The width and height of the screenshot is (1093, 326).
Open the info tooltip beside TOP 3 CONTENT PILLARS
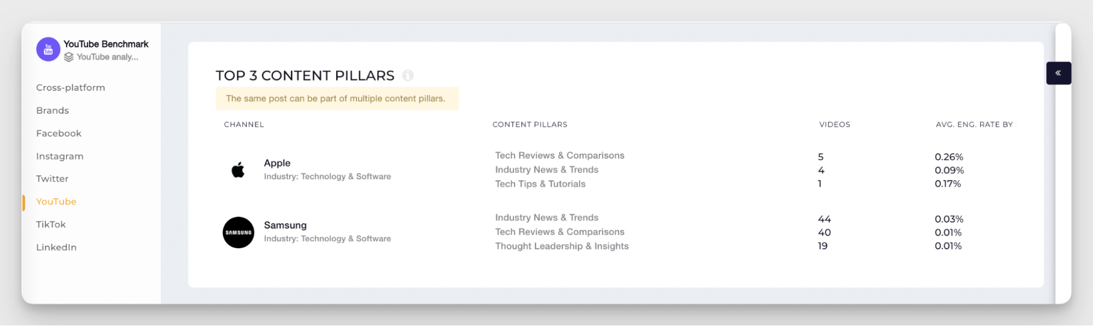pyautogui.click(x=408, y=76)
